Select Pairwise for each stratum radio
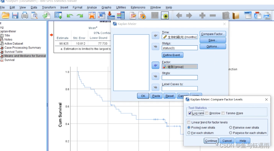274x151 pixels. click(x=231, y=133)
